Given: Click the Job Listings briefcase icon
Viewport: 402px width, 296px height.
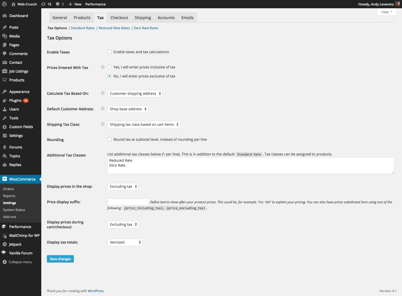Looking at the screenshot, I should [5, 71].
